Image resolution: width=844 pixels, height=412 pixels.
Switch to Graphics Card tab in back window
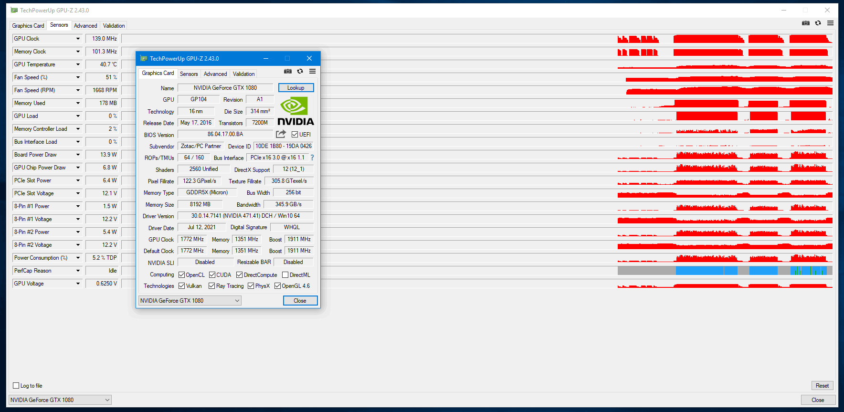point(28,26)
